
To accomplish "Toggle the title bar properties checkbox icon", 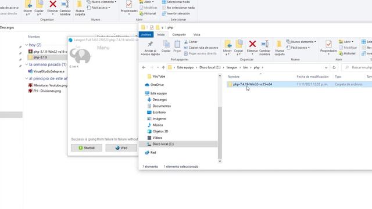I will (152, 27).
